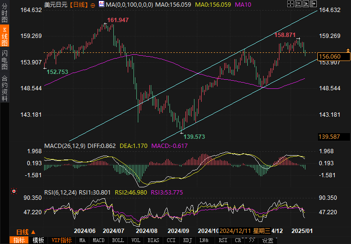Click the 152.753 low price marker

click(x=57, y=72)
